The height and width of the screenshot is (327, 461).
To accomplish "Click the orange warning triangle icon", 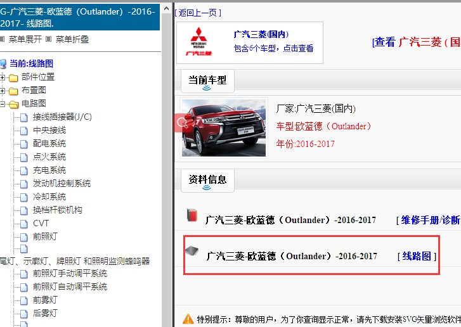I will 188,319.
